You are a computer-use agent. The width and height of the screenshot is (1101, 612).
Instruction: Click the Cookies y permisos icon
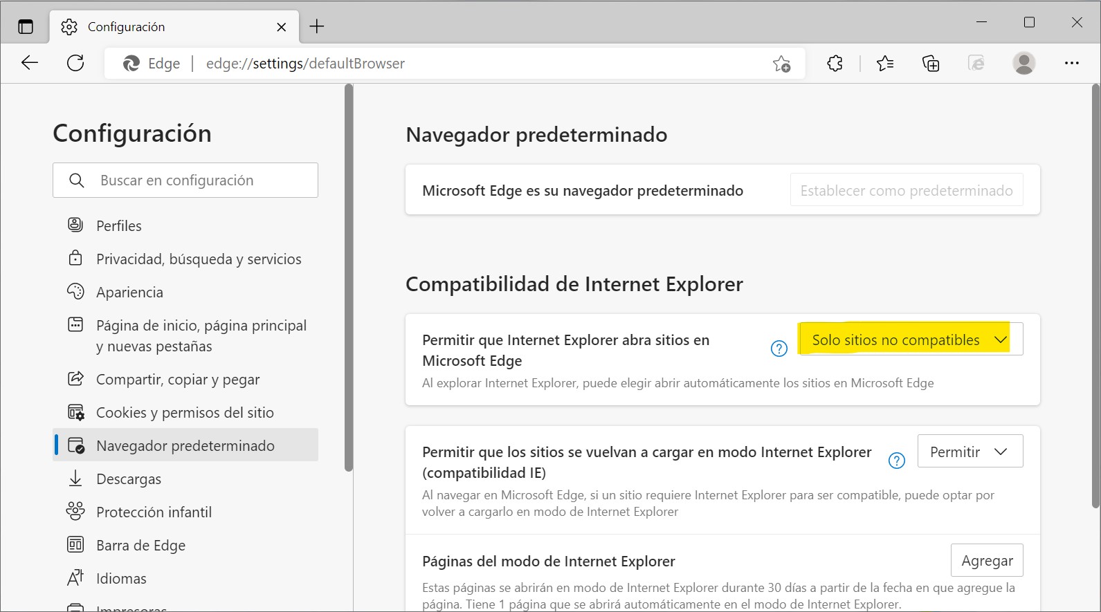(75, 412)
